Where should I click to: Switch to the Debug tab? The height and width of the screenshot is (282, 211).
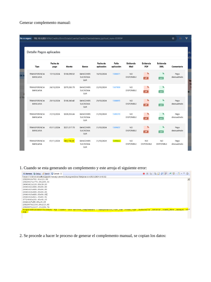(37, 173)
